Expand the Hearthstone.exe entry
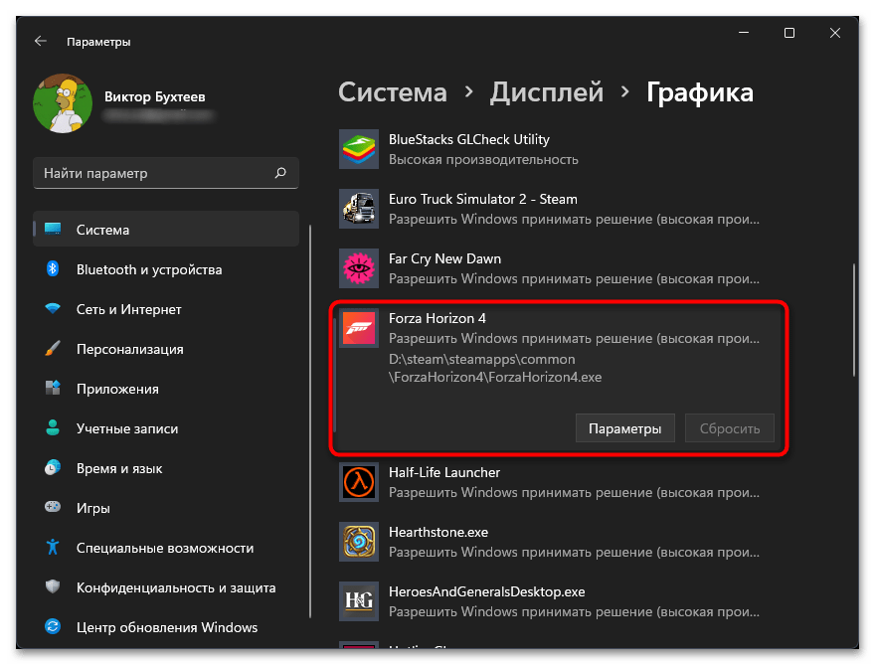Image resolution: width=875 pixels, height=665 pixels. (x=558, y=542)
